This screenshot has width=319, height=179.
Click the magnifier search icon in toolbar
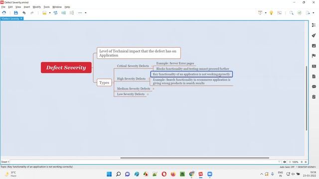(x=291, y=13)
